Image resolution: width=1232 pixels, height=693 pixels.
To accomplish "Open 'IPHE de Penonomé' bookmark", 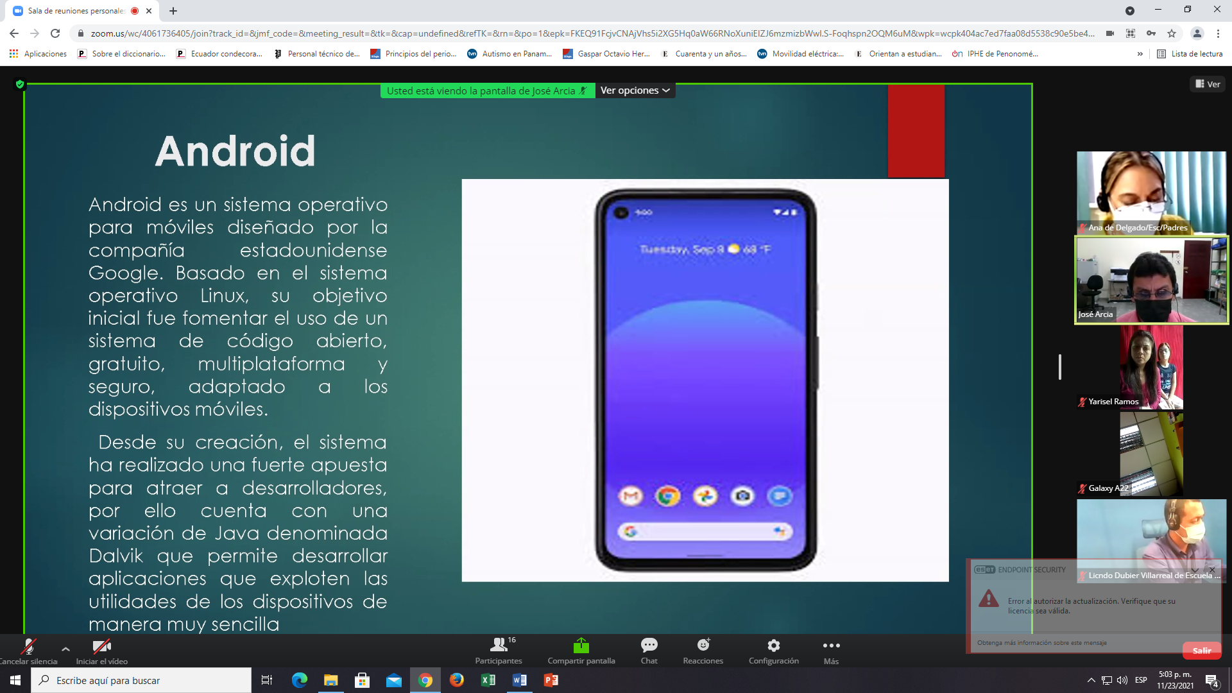I will [x=995, y=54].
